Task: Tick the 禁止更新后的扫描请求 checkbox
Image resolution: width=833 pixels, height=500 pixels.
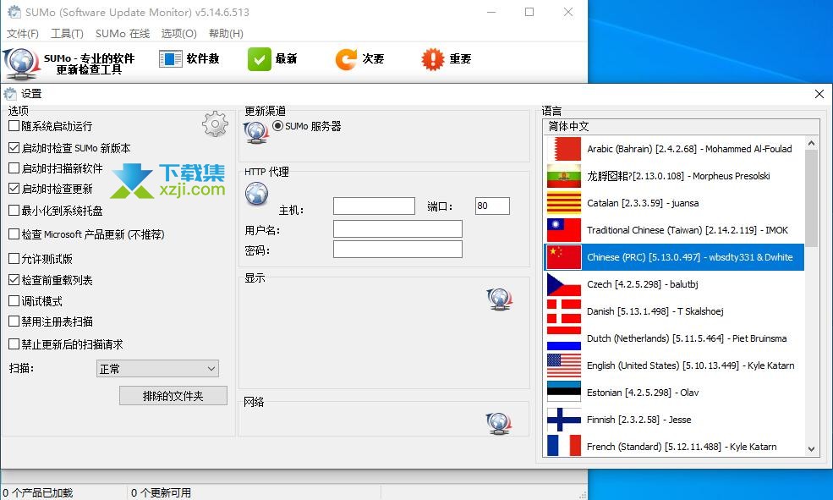Action: point(14,343)
